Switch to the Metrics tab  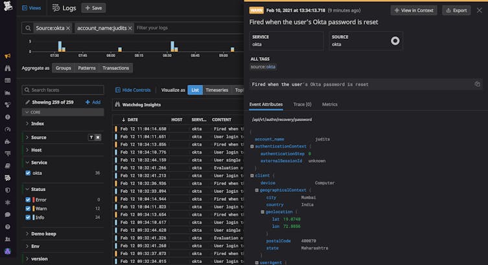329,104
